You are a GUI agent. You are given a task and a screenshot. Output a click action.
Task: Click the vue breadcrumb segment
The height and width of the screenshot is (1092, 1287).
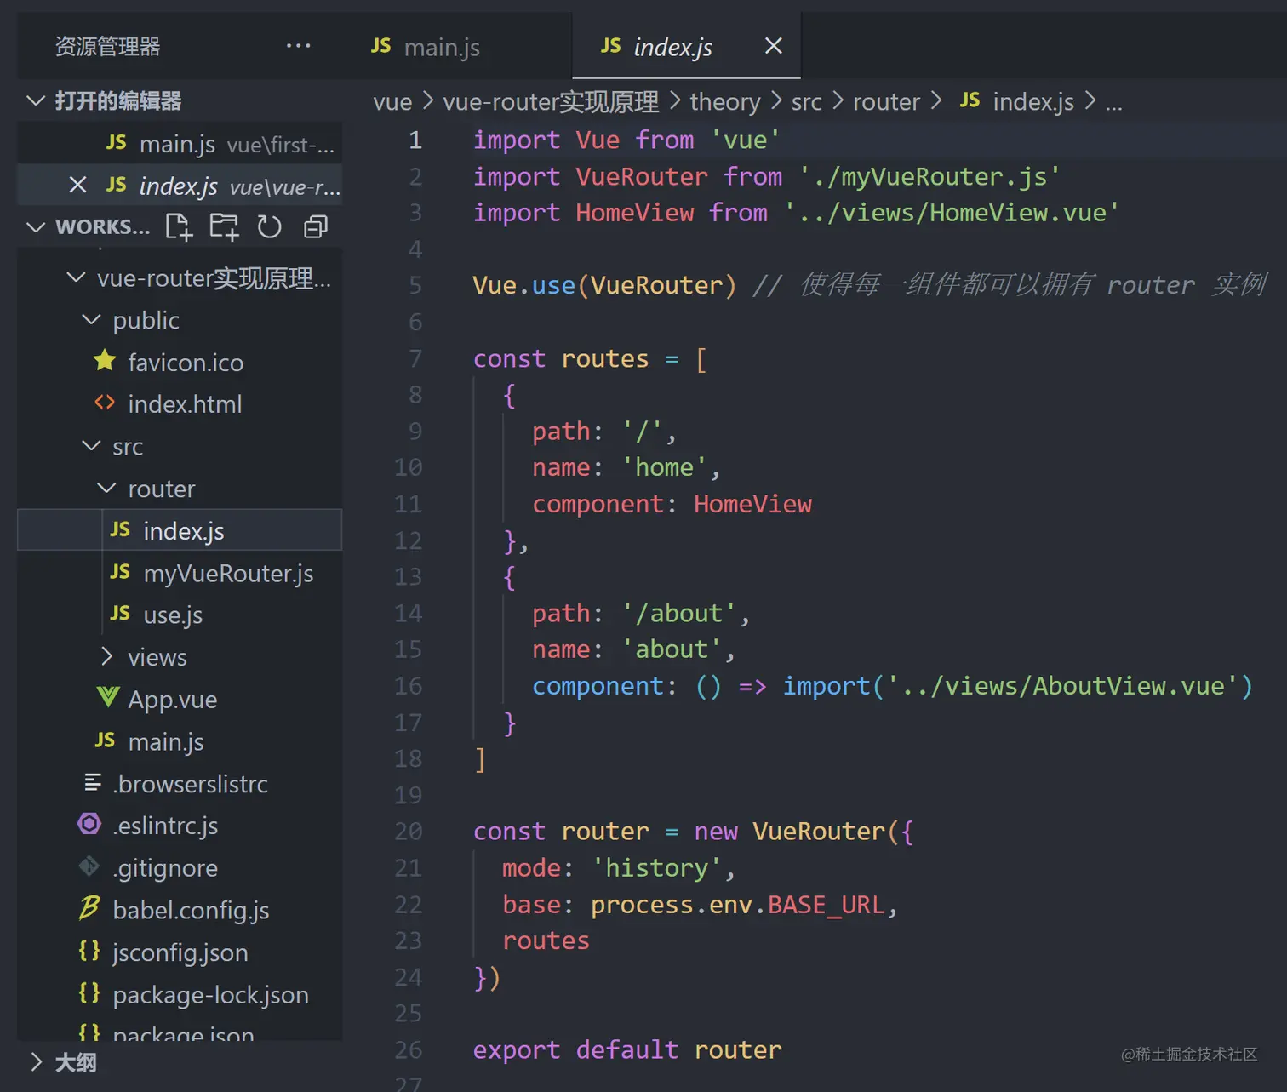click(x=392, y=102)
